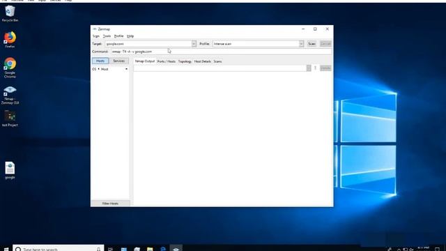Open the notification center on the taskbar
The height and width of the screenshot is (251, 446).
(x=437, y=250)
